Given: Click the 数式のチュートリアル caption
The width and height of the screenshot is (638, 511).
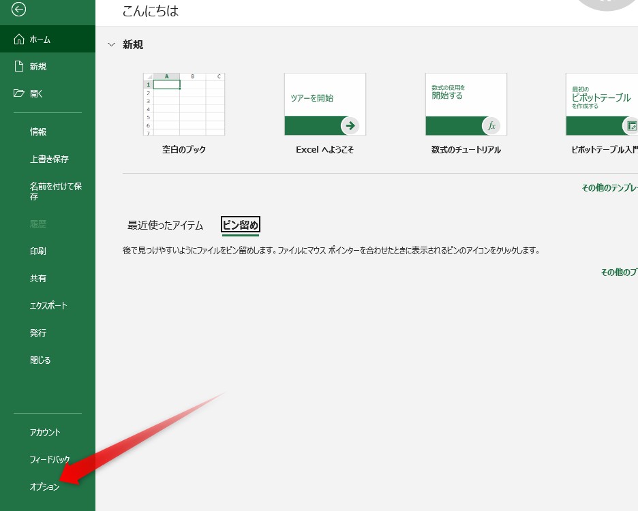Looking at the screenshot, I should point(466,149).
